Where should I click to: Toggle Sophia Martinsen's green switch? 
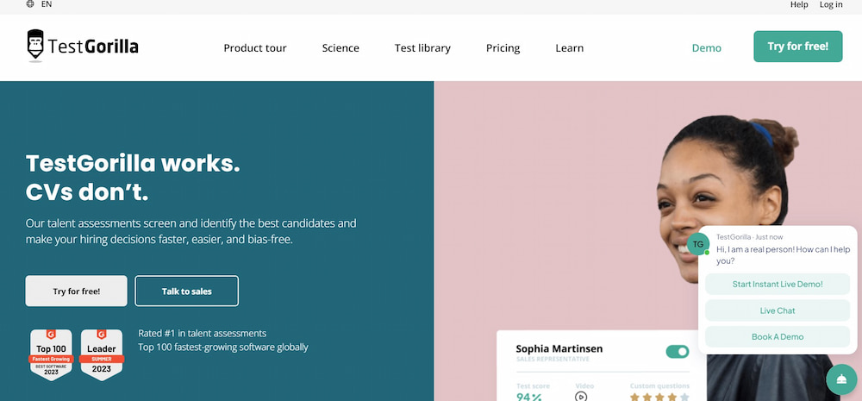pos(678,352)
